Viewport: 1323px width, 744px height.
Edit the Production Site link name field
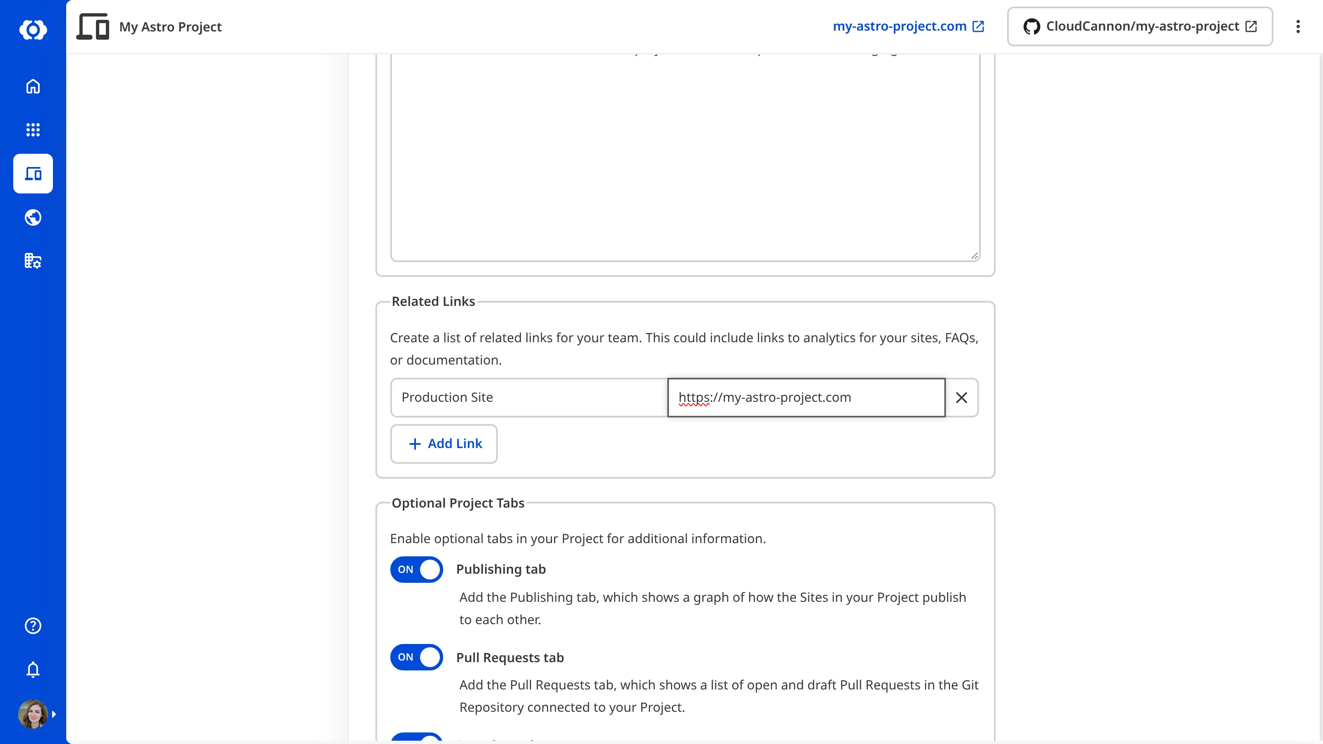click(529, 397)
